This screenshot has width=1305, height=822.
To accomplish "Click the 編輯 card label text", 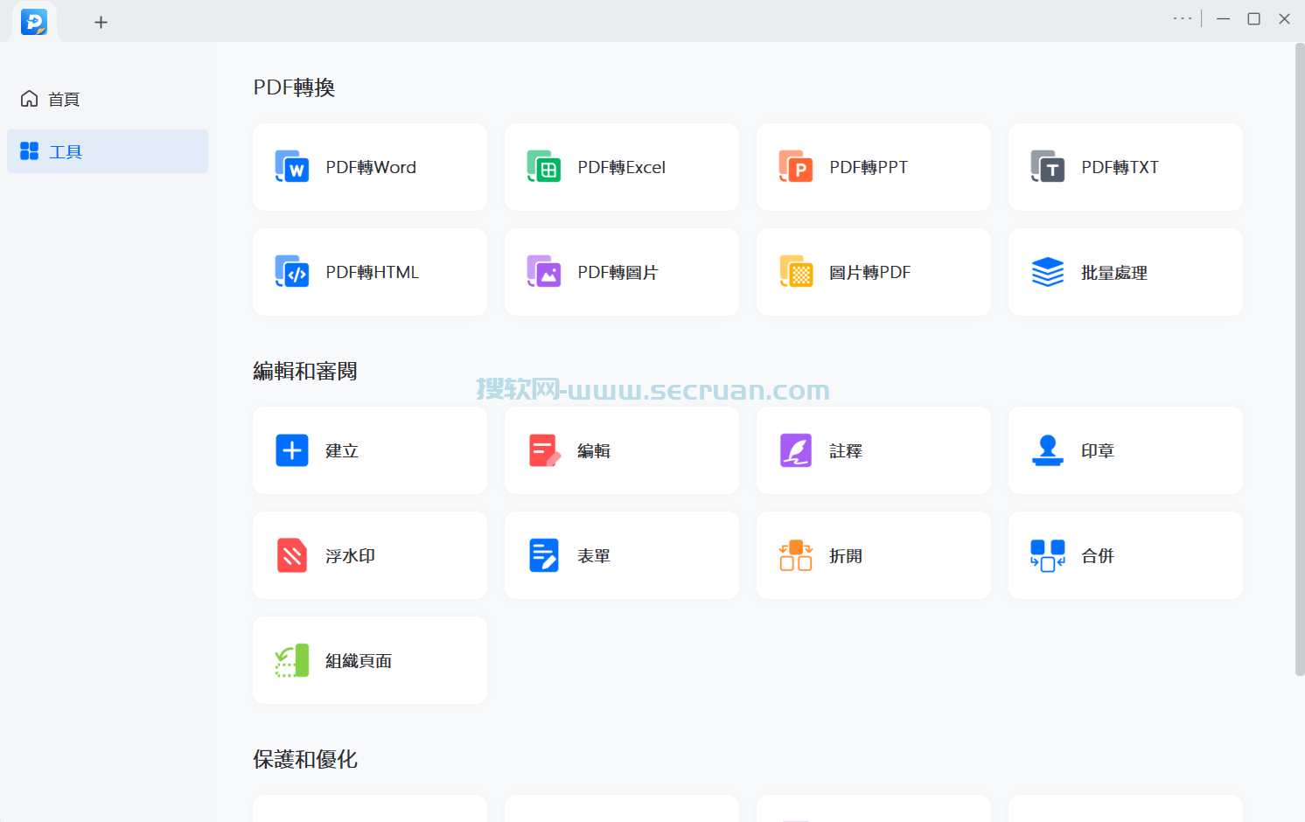I will point(594,451).
